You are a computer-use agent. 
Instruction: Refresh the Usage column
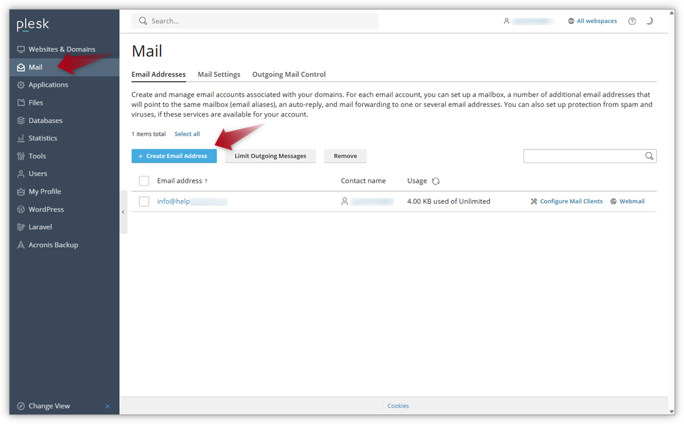click(435, 181)
